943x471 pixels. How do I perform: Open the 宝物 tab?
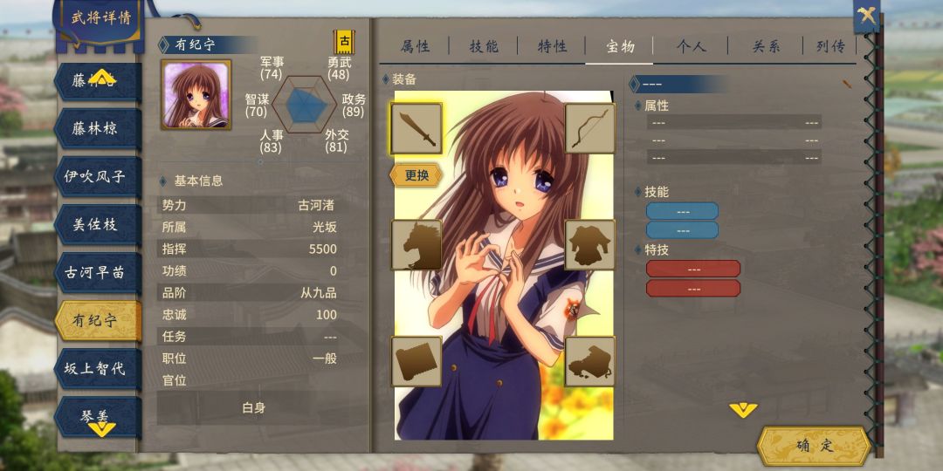point(620,47)
